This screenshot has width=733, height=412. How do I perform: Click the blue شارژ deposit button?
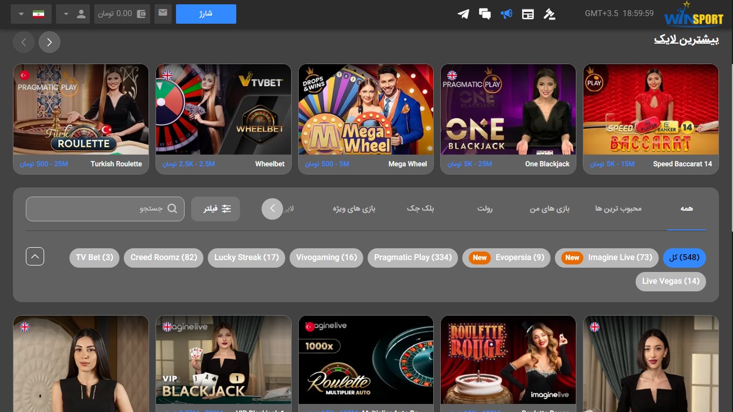point(206,14)
